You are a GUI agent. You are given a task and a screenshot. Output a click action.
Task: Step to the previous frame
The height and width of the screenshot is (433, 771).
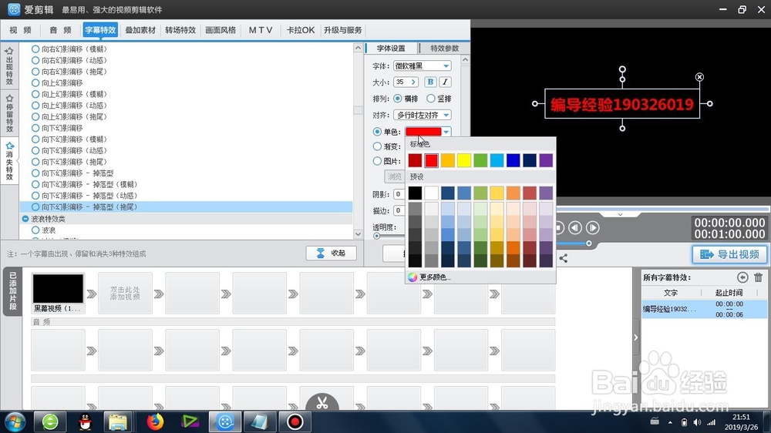pos(575,227)
